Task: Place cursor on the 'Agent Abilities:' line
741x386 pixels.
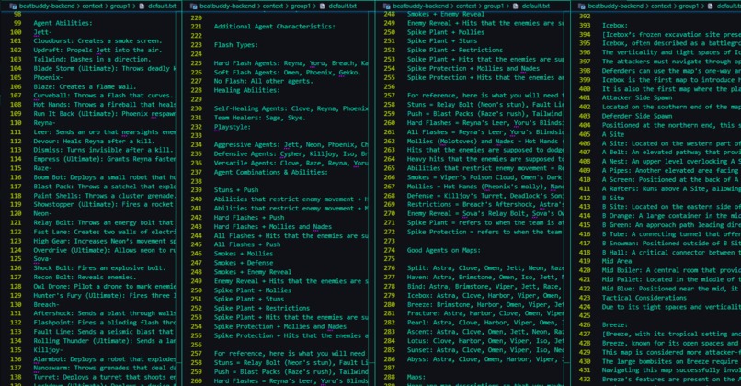Action: [63, 23]
